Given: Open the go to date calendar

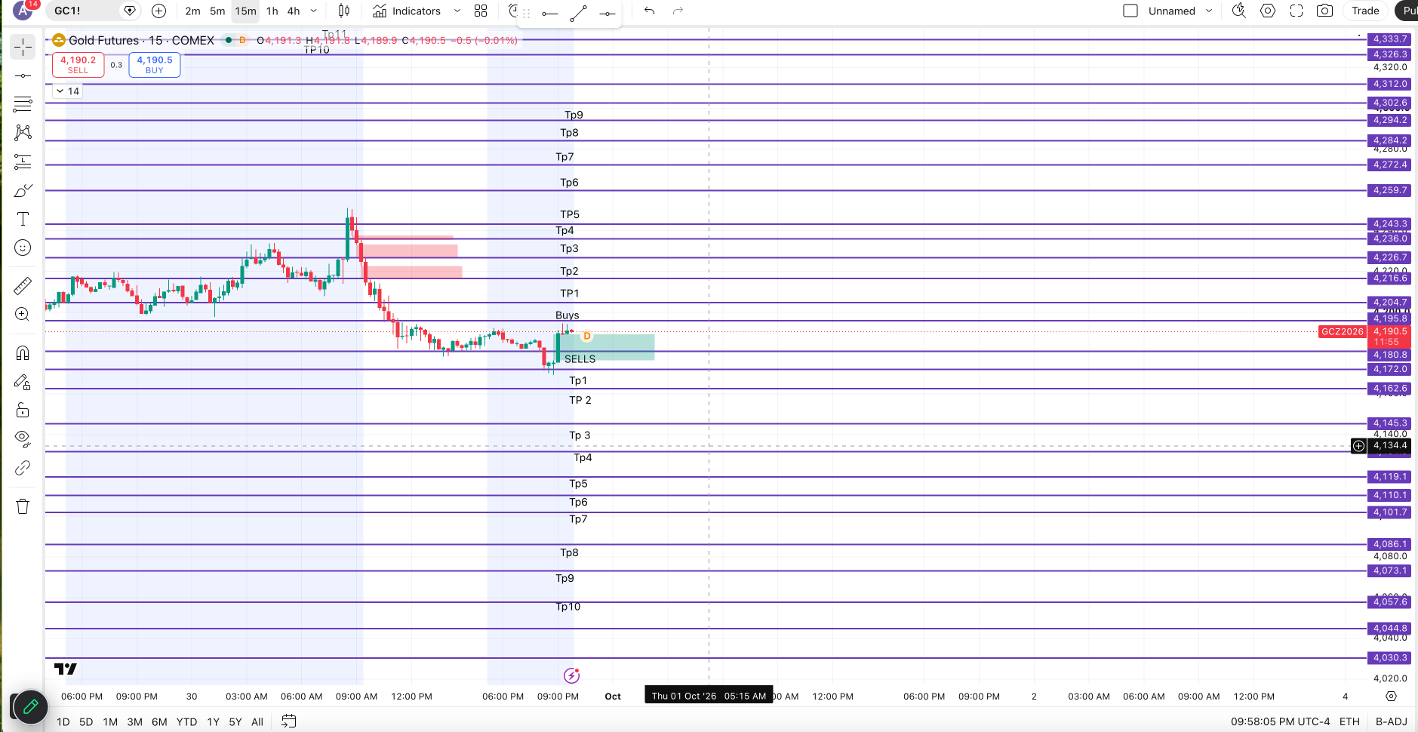Looking at the screenshot, I should tap(288, 721).
